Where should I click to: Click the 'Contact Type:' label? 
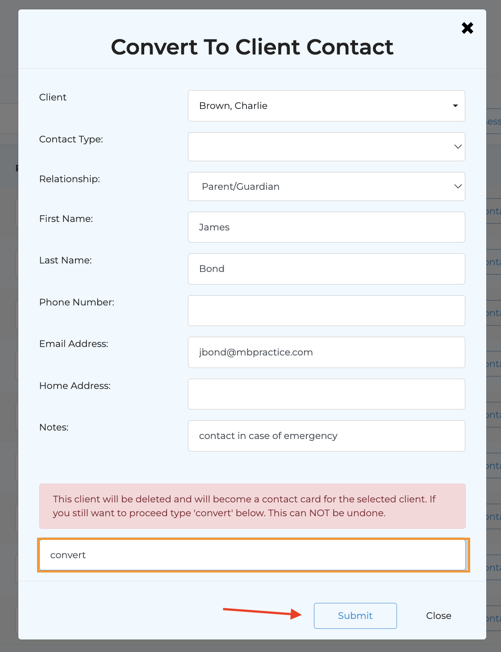(x=71, y=139)
